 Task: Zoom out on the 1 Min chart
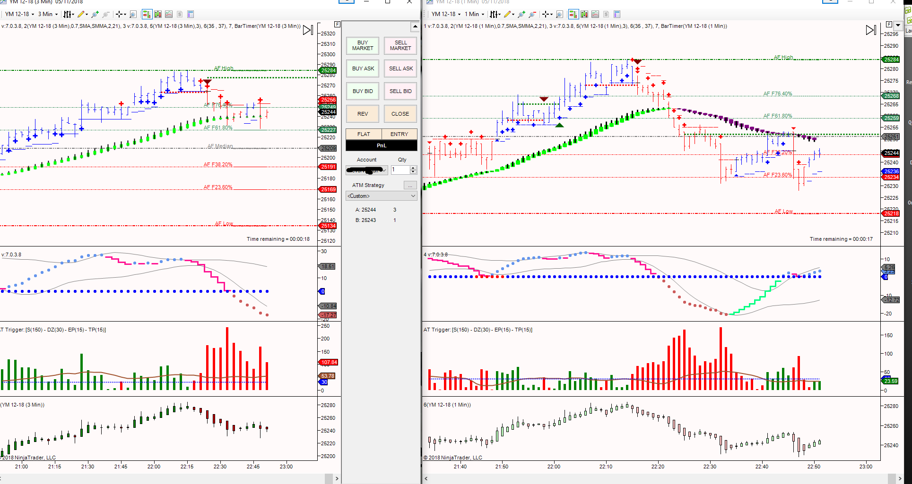pos(532,14)
